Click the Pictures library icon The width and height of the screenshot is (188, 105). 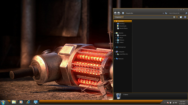point(118,40)
